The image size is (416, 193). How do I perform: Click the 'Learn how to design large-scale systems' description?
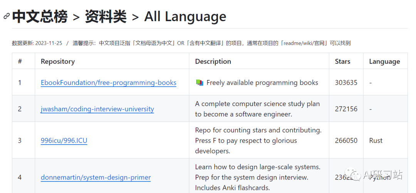pos(258,177)
